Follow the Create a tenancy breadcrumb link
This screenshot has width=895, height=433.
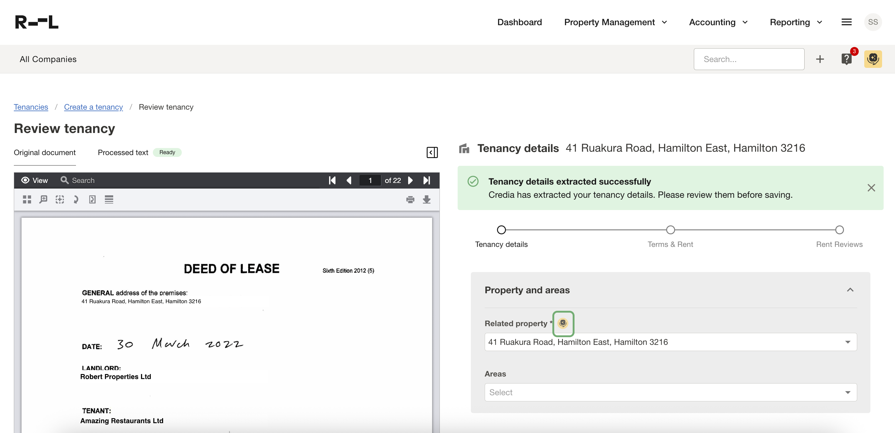click(93, 107)
